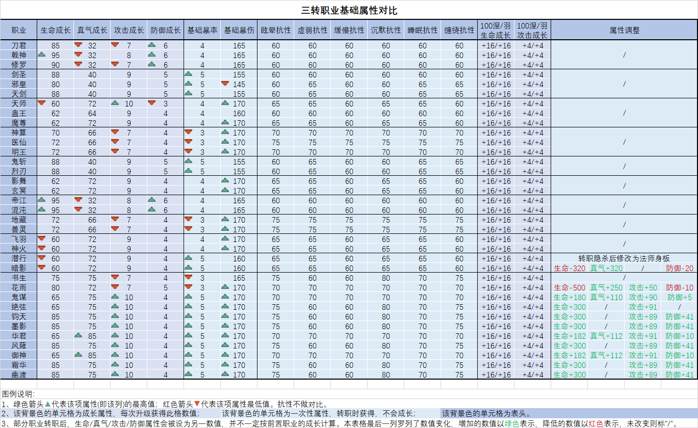Click the green 生命+180 adjustment cell
Image resolution: width=698 pixels, height=428 pixels.
[x=570, y=297]
